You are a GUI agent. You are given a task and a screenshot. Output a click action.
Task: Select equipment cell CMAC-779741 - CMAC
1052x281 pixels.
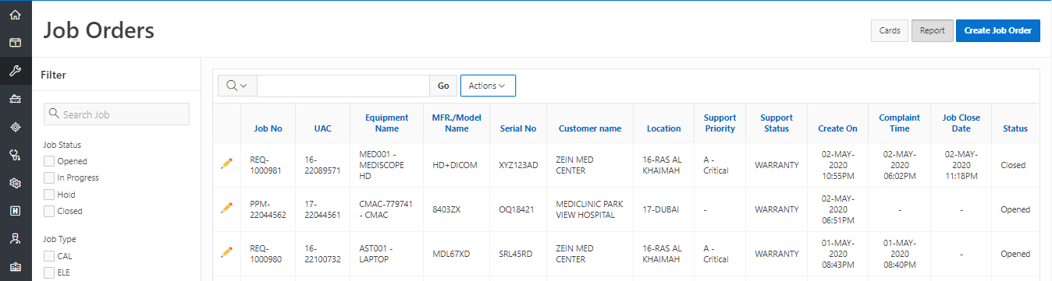[x=386, y=209]
